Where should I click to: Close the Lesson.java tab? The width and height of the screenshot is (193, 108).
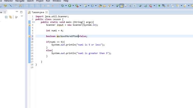tap(46, 12)
